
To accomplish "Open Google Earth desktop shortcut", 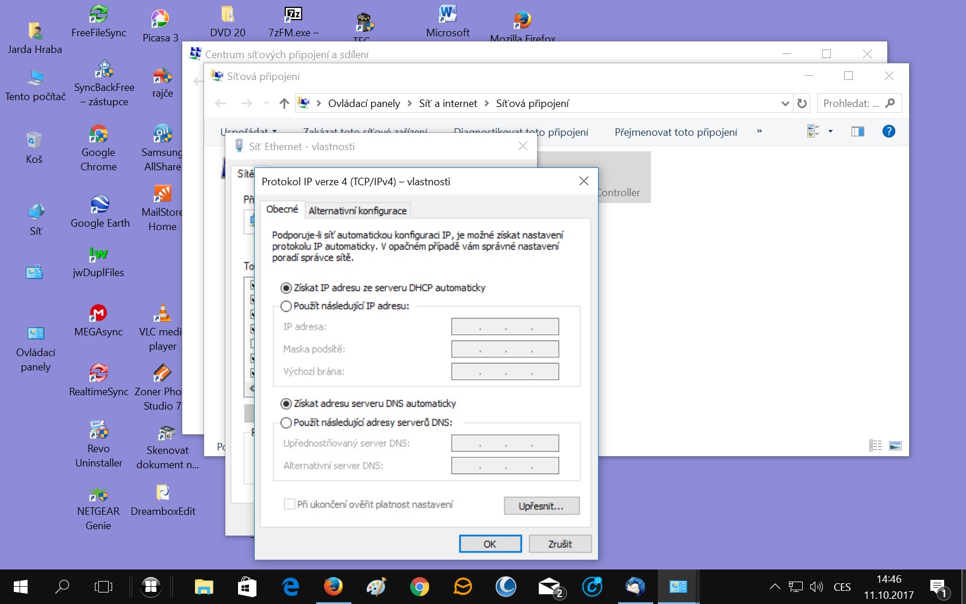I will click(100, 211).
